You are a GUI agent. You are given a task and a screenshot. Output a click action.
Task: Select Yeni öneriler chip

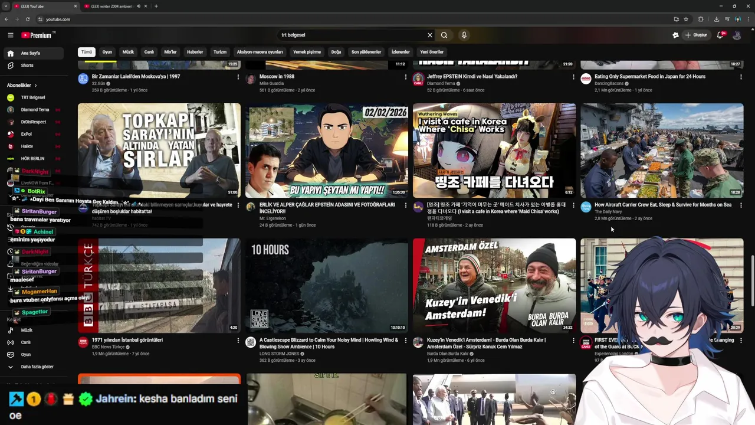432,52
